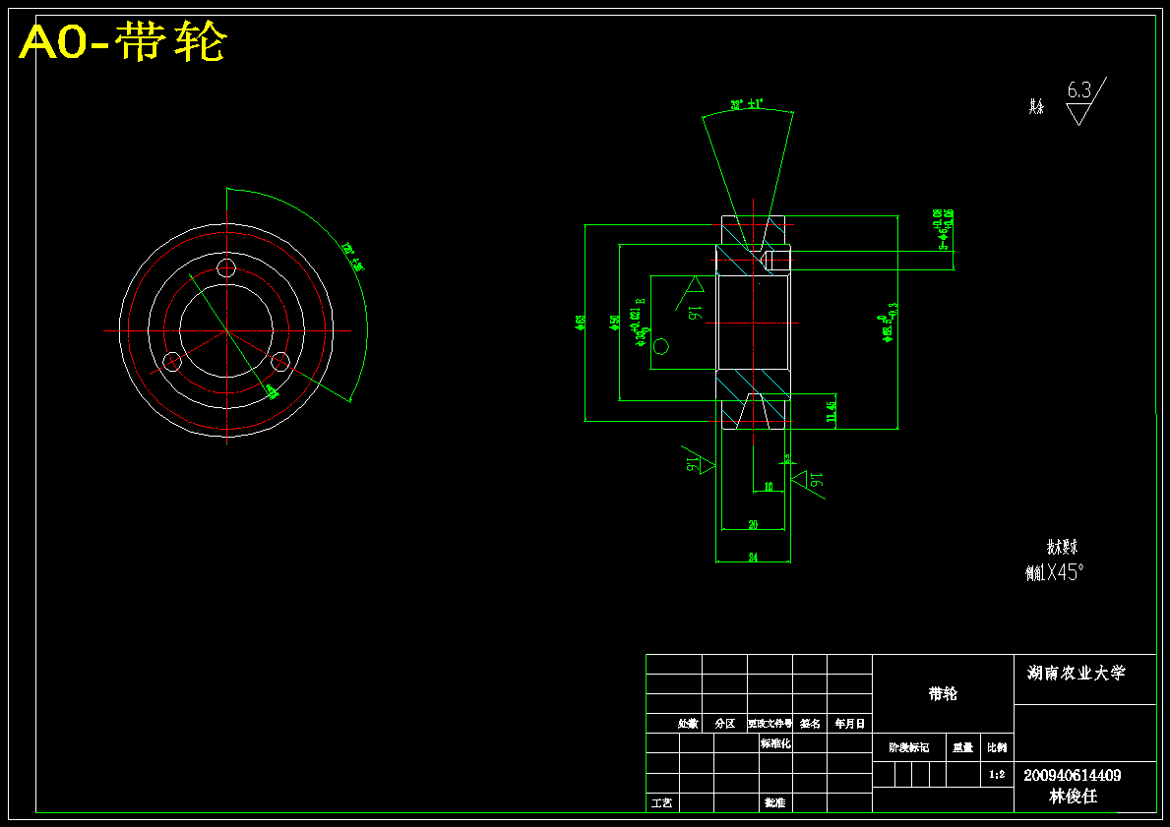Click the "其余" label beside the 6.3 symbol
1170x827 pixels.
point(1036,107)
